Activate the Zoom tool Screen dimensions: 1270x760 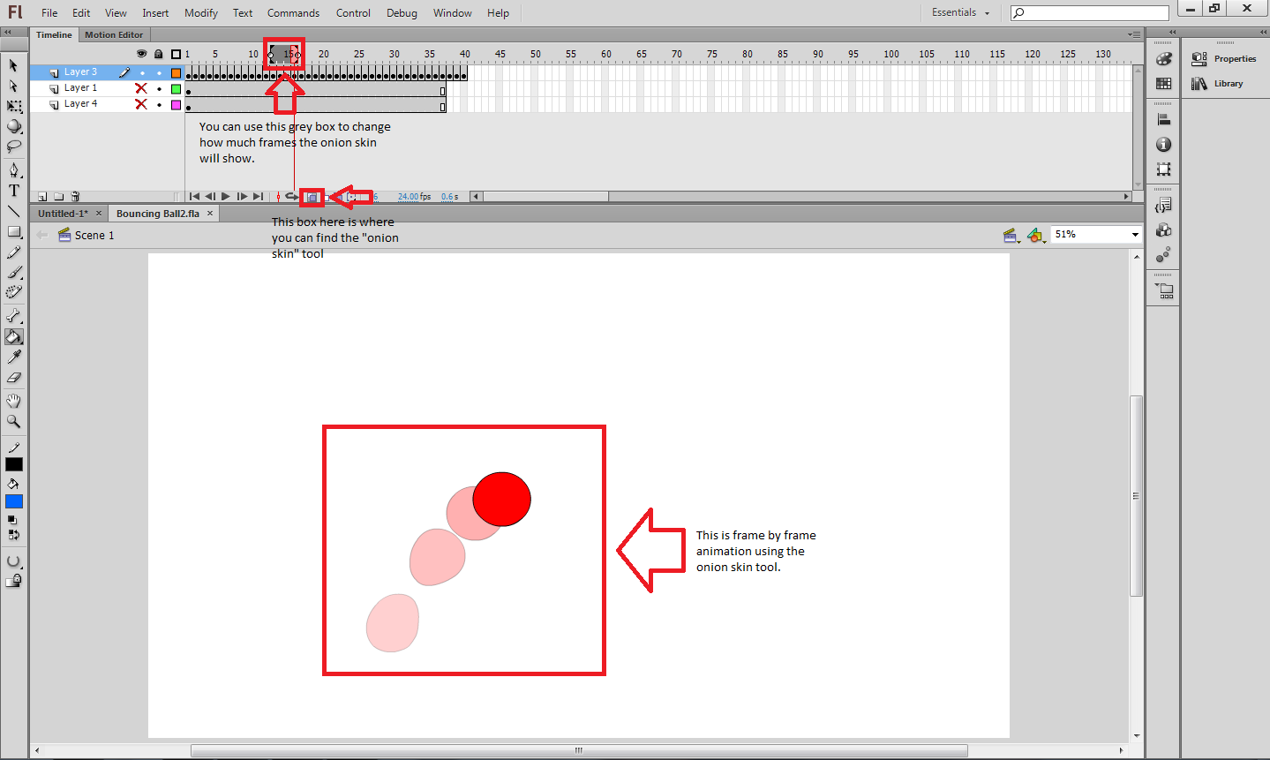click(x=13, y=420)
